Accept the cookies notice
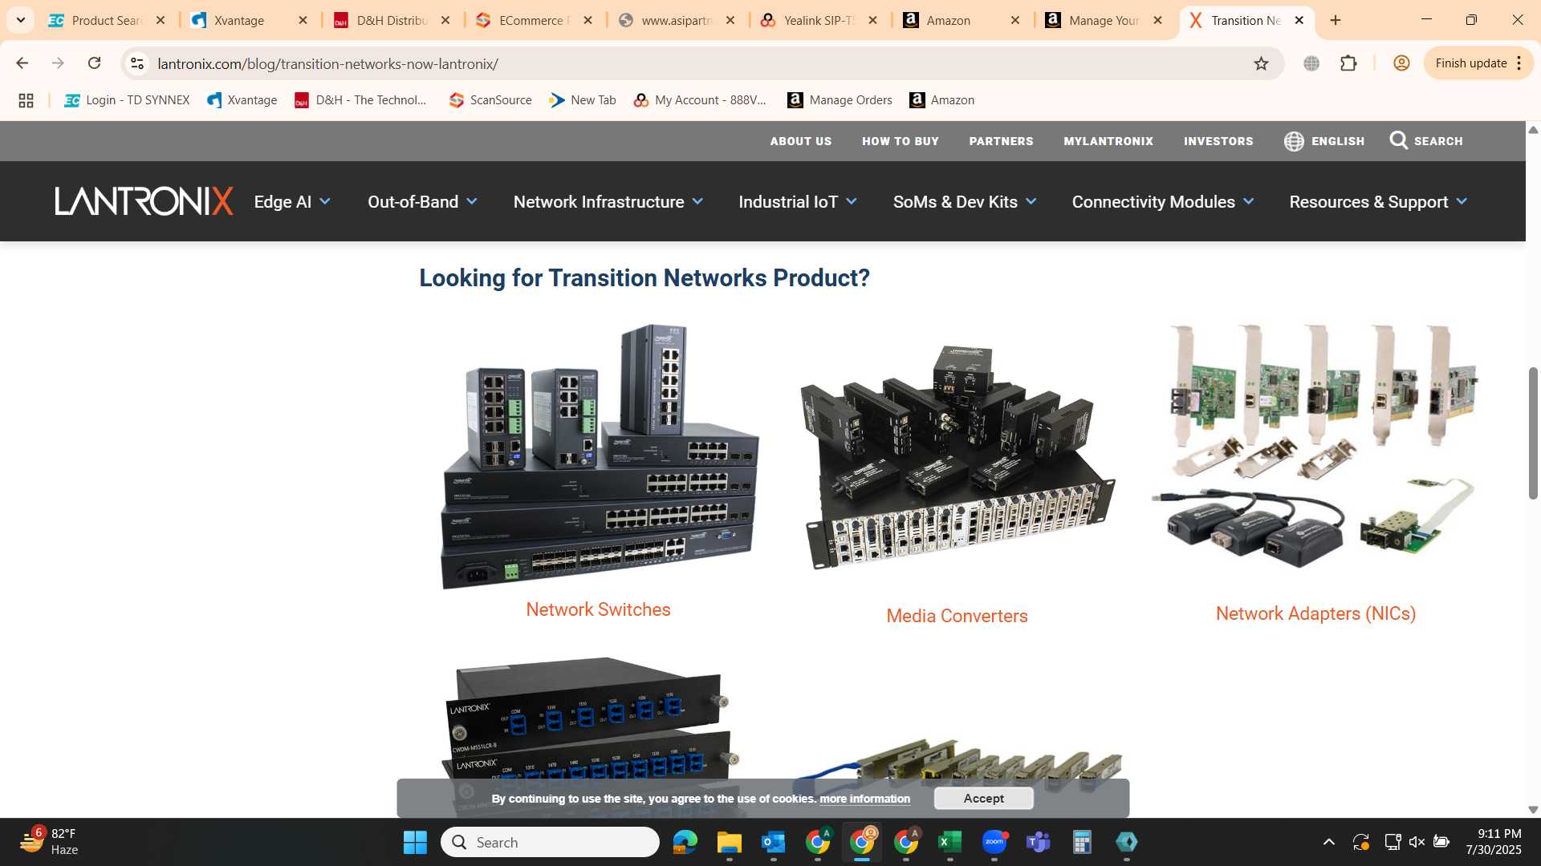 click(x=983, y=799)
